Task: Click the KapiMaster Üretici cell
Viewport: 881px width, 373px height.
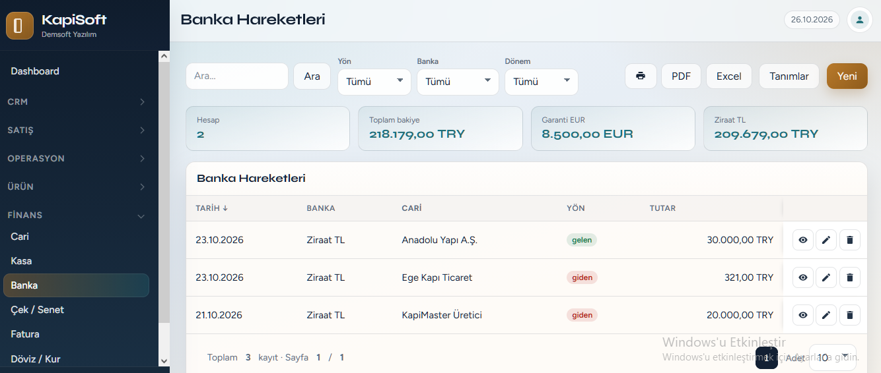Action: coord(442,315)
